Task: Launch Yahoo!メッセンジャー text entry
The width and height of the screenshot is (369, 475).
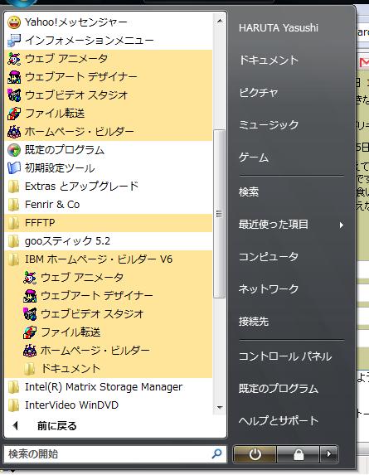Action: click(x=76, y=22)
